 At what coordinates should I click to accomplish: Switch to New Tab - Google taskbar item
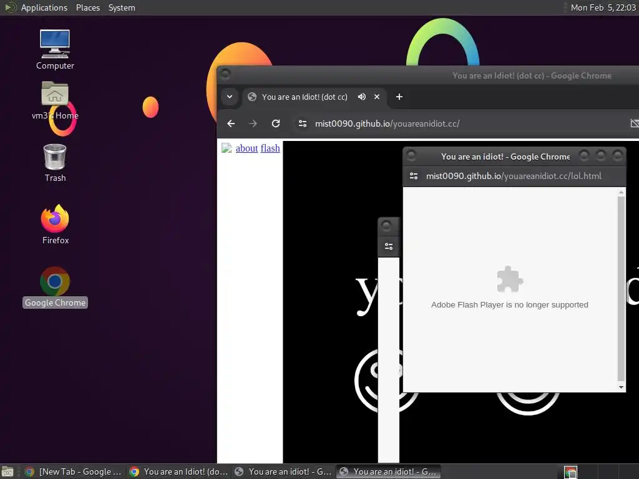(74, 472)
